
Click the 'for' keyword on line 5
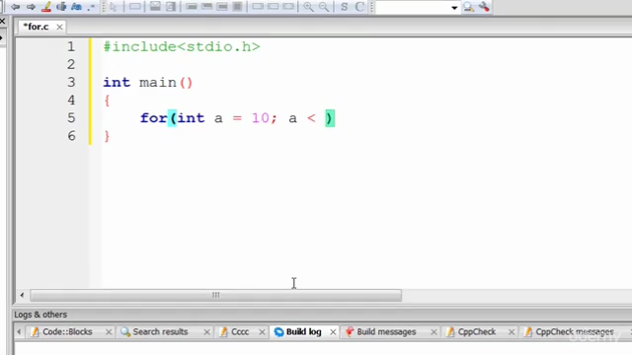tap(154, 118)
